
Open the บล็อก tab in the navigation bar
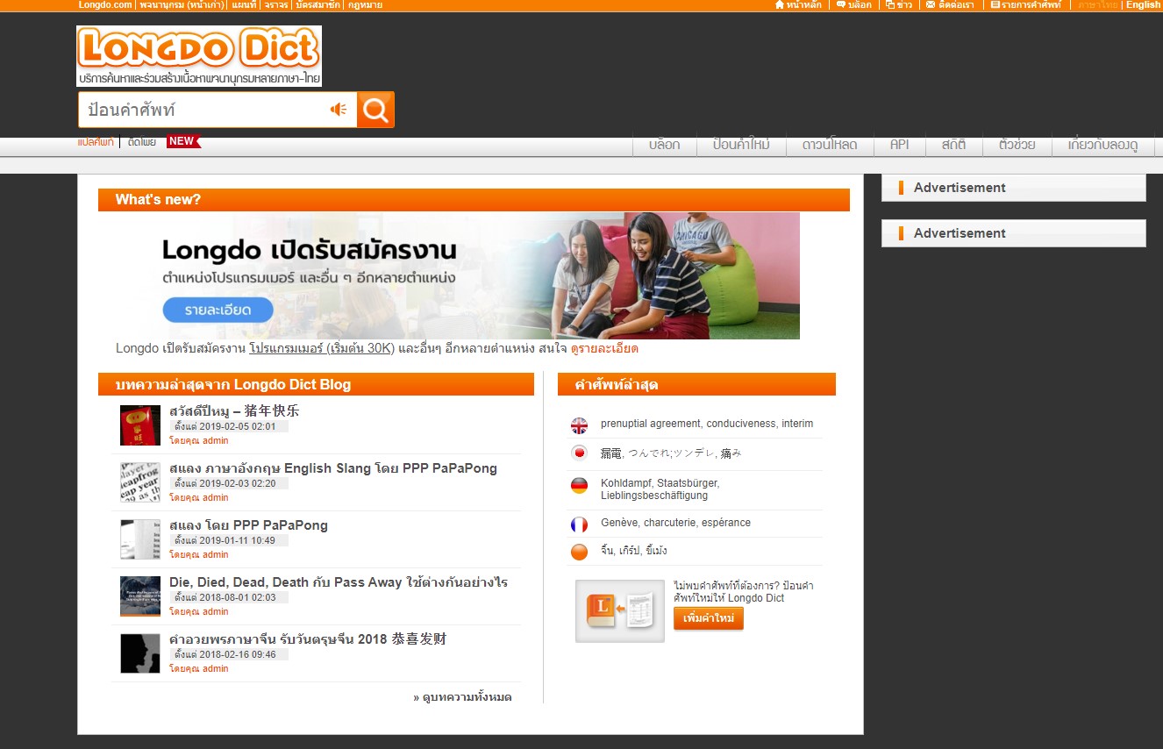pyautogui.click(x=664, y=145)
